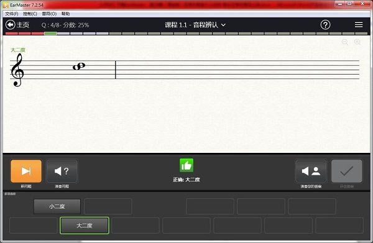373x243 pixels.
Task: Click the zoom in magnifier icon
Action: point(357,42)
